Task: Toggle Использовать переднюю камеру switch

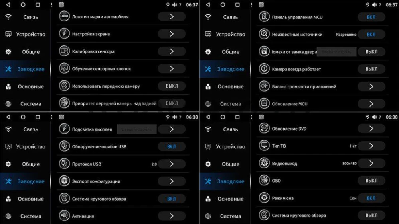Action: click(x=172, y=86)
